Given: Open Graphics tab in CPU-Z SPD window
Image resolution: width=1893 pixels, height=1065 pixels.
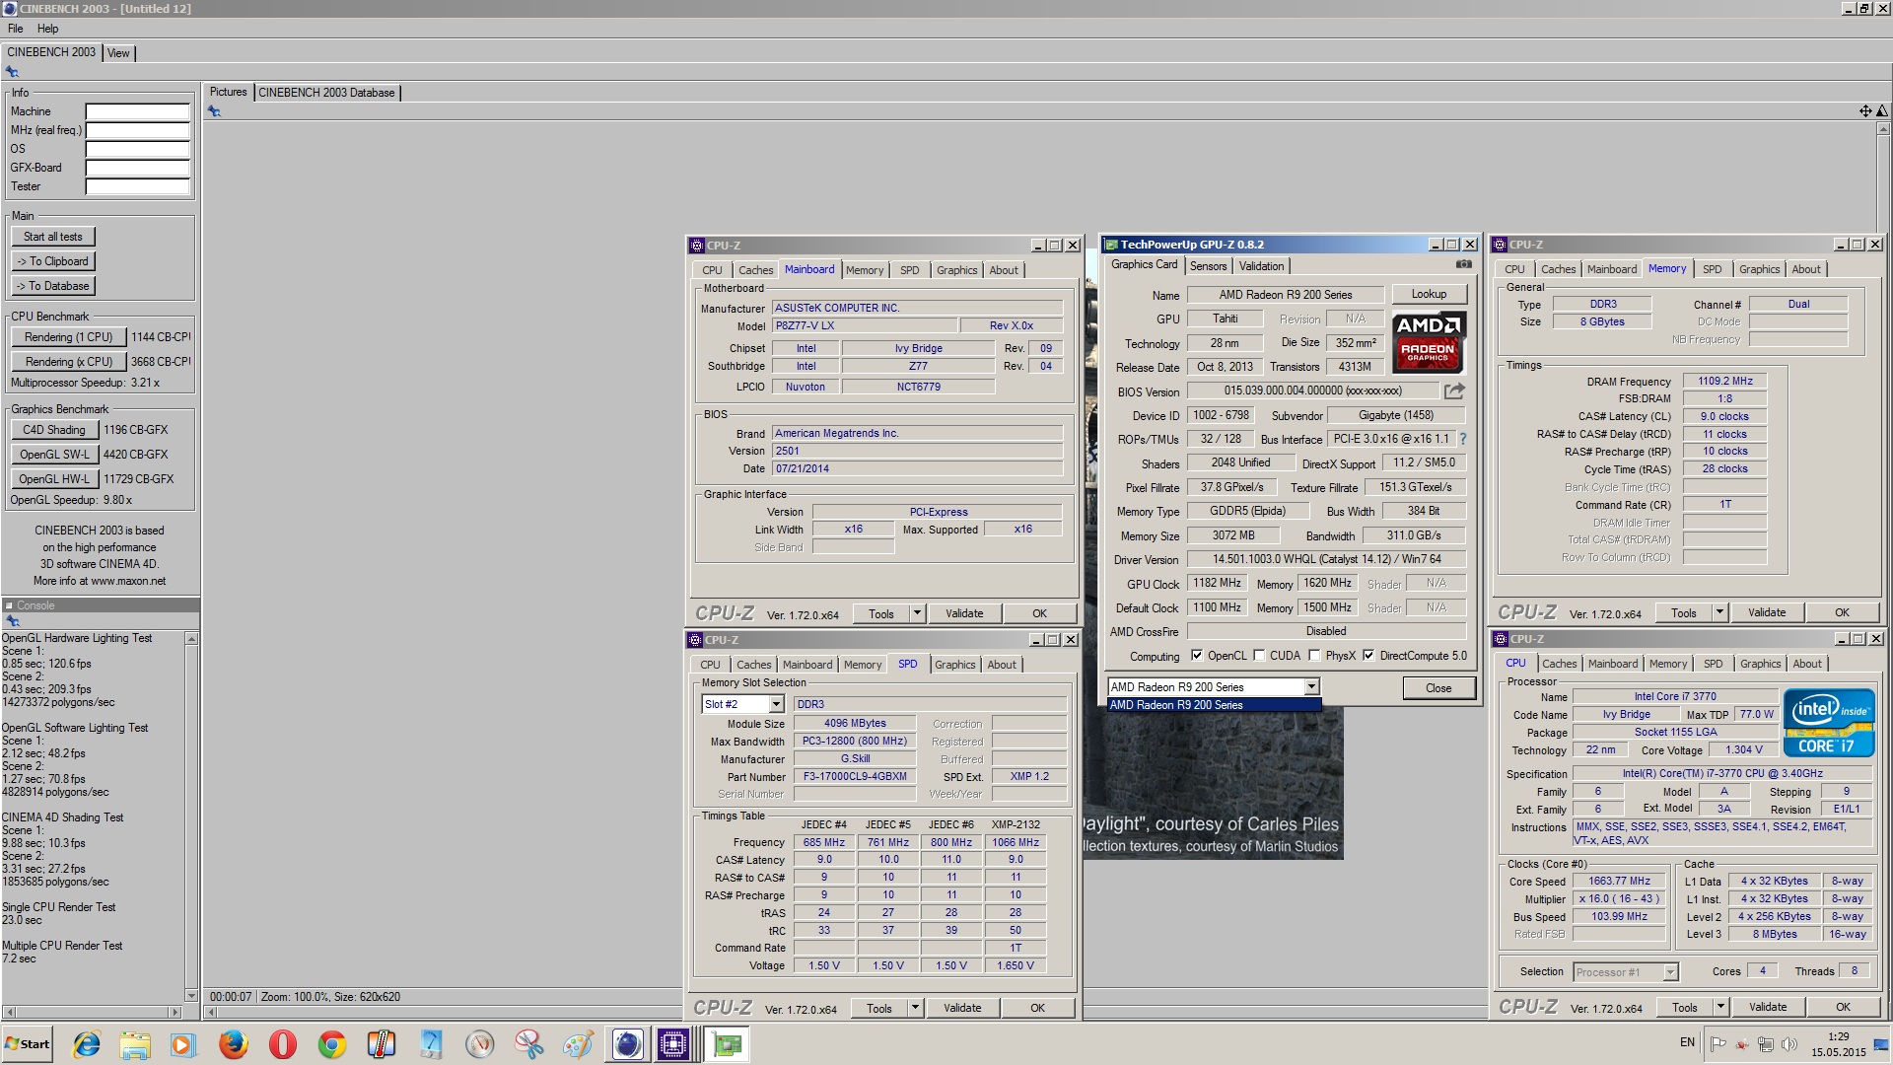Looking at the screenshot, I should coord(954,665).
